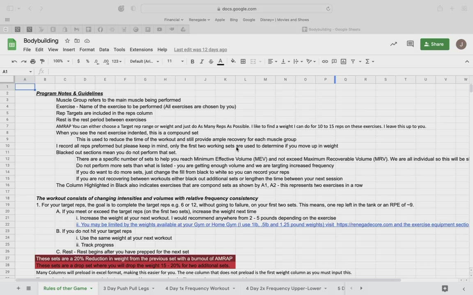Show the side panel
The height and width of the screenshot is (295, 473).
coord(464,289)
